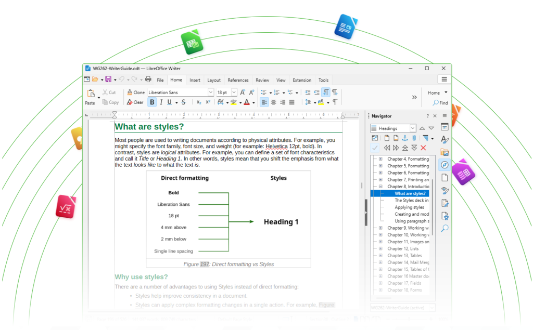Click the Clone formatting paintbrush
The width and height of the screenshot is (533, 330).
pyautogui.click(x=130, y=93)
